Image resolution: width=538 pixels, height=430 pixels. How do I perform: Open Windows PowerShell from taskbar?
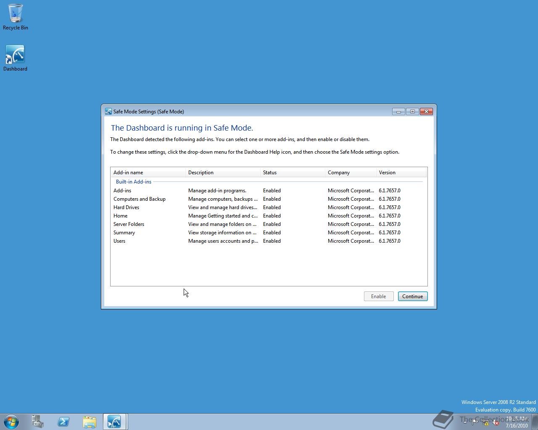tap(63, 421)
